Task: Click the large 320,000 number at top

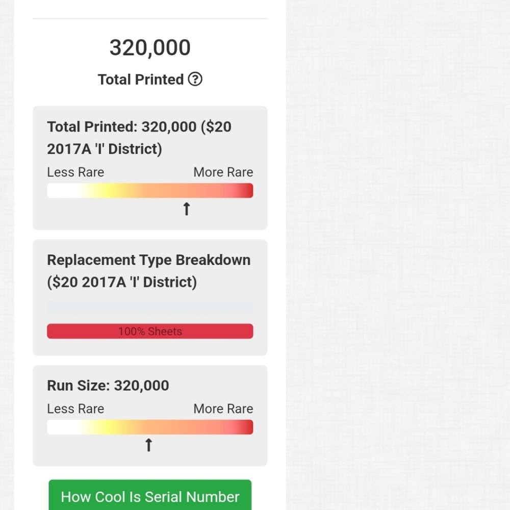Action: (x=150, y=47)
